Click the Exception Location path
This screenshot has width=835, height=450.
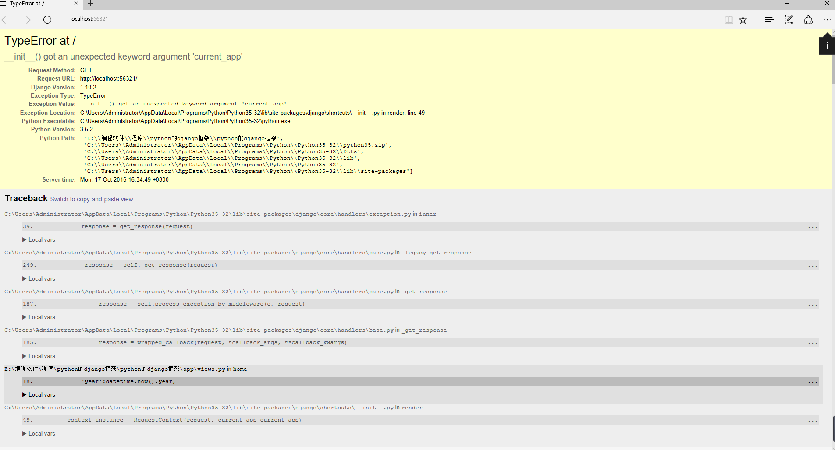tap(252, 113)
